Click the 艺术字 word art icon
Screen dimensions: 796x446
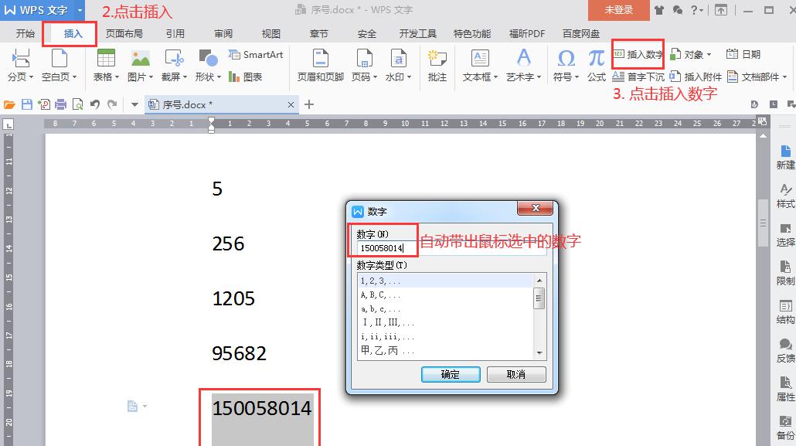click(523, 58)
